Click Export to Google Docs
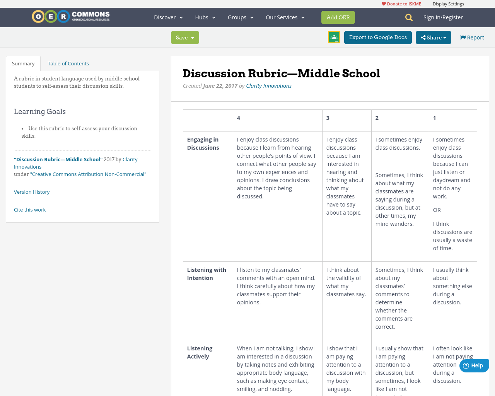The width and height of the screenshot is (495, 396). tap(378, 38)
